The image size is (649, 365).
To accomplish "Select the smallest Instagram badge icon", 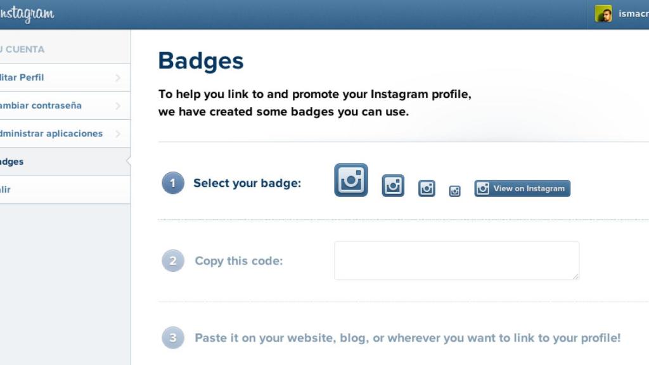I will (454, 190).
